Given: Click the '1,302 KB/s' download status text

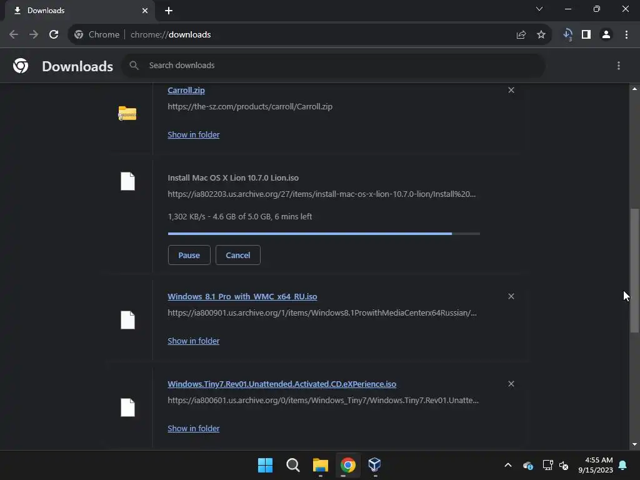Looking at the screenshot, I should pos(239,217).
